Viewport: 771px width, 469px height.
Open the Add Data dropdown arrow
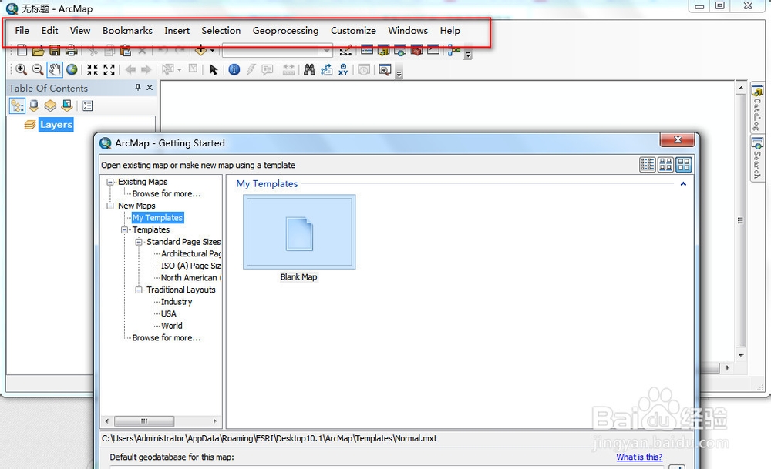[213, 50]
